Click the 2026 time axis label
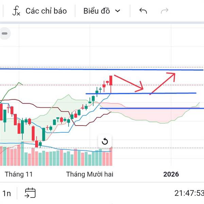The height and width of the screenshot is (204, 204). [171, 174]
